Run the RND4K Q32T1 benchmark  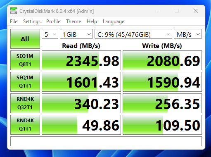[25, 103]
